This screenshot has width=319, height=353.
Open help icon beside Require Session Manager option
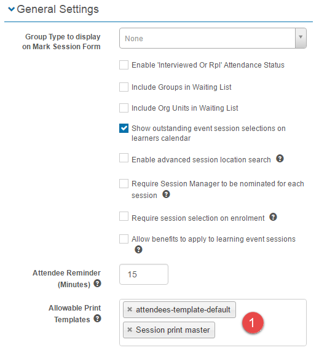pyautogui.click(x=166, y=194)
